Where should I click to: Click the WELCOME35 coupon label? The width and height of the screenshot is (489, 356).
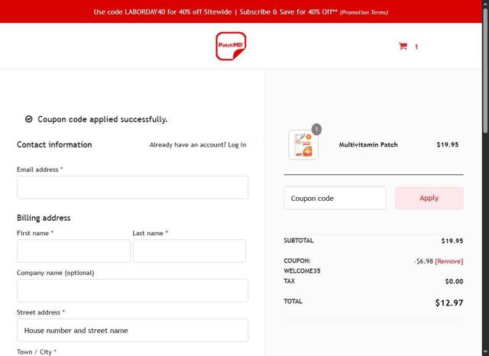coord(302,271)
